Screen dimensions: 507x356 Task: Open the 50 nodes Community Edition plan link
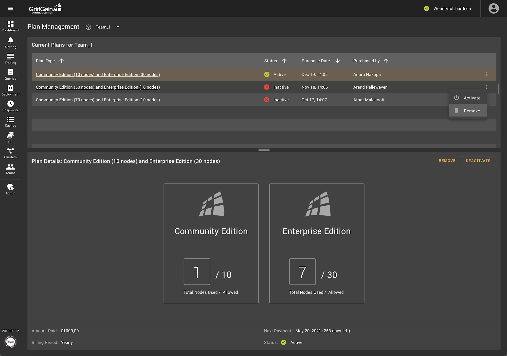[98, 87]
